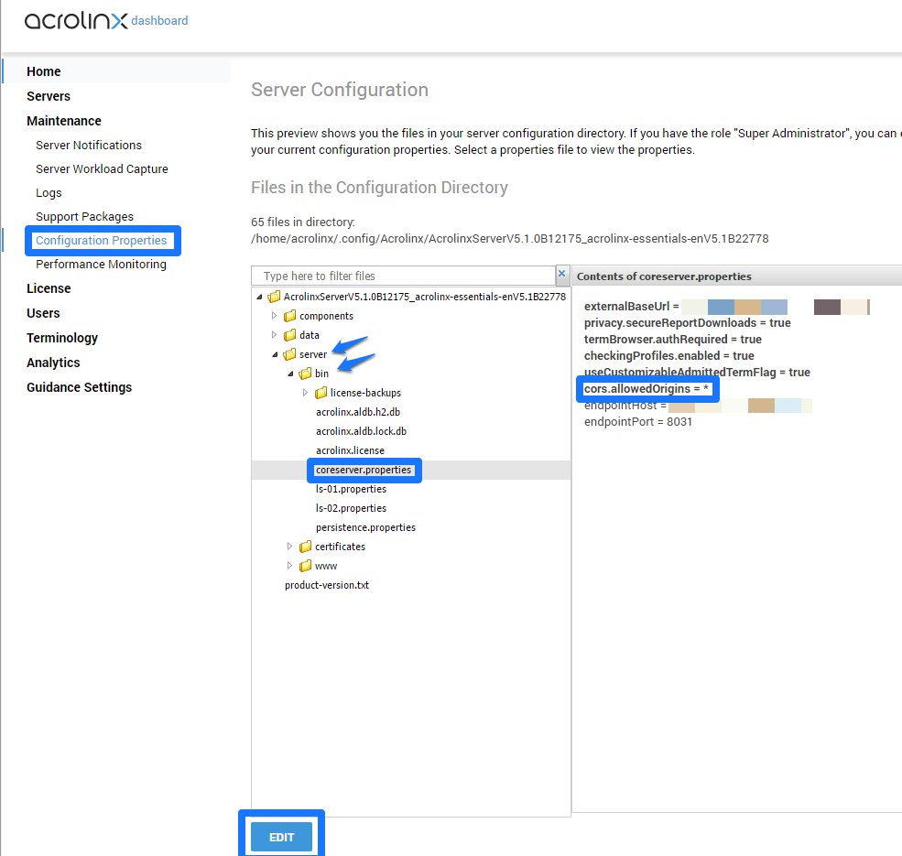Click the data folder icon
Image resolution: width=902 pixels, height=856 pixels.
point(290,335)
